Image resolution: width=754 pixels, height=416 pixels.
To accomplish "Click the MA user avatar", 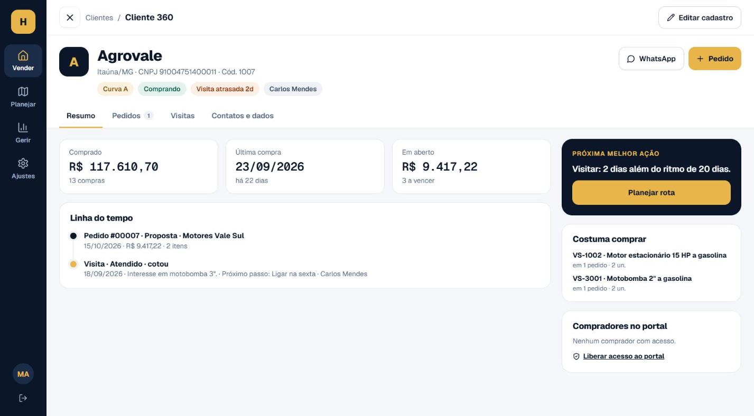I will pos(23,374).
